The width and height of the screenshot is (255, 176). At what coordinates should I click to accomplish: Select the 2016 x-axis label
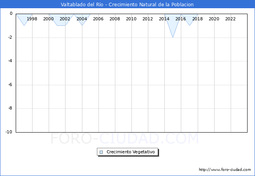(x=181, y=19)
